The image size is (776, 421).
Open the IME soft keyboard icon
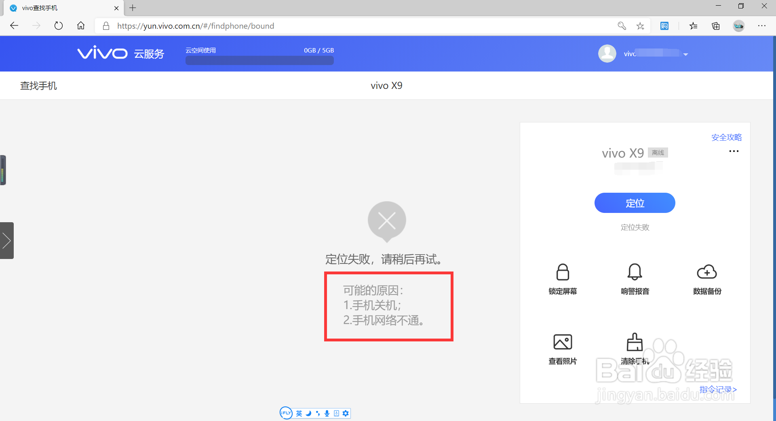(x=336, y=413)
